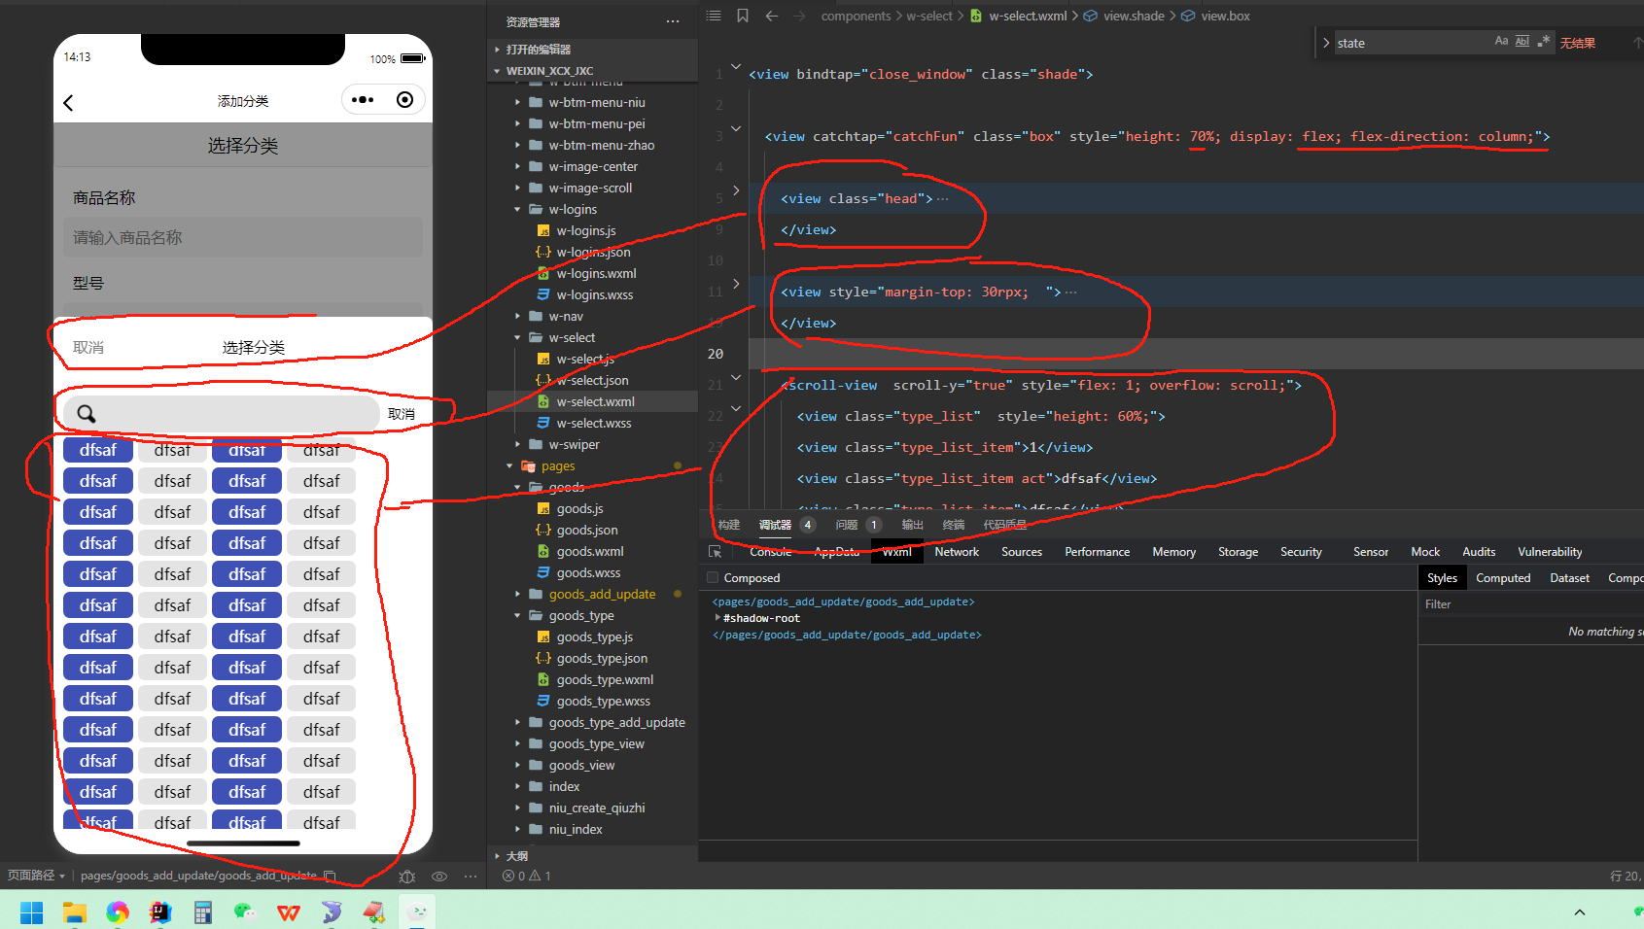Viewport: 1644px width, 929px height.
Task: Open the mini program capsule menu dots
Action: tap(363, 100)
